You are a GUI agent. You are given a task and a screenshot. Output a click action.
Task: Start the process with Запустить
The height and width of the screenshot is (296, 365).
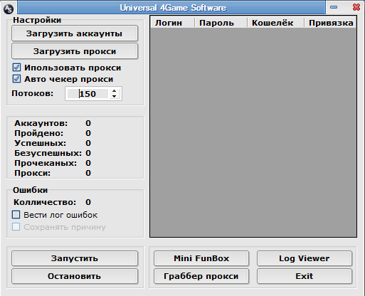[x=75, y=258]
